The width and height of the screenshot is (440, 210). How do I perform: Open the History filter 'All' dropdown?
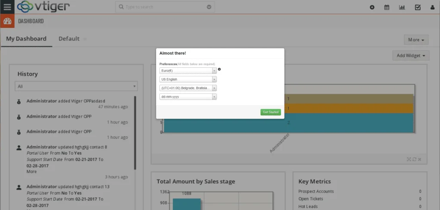click(x=76, y=86)
